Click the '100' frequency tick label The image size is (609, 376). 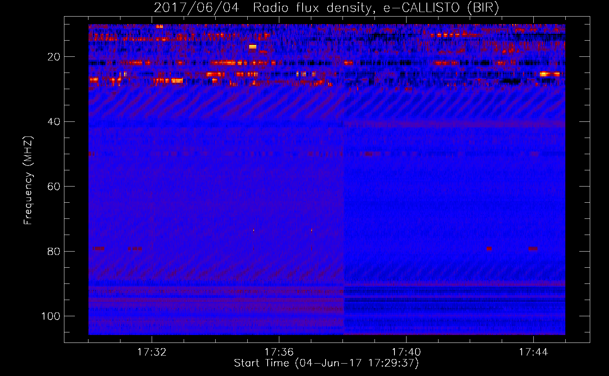[51, 316]
